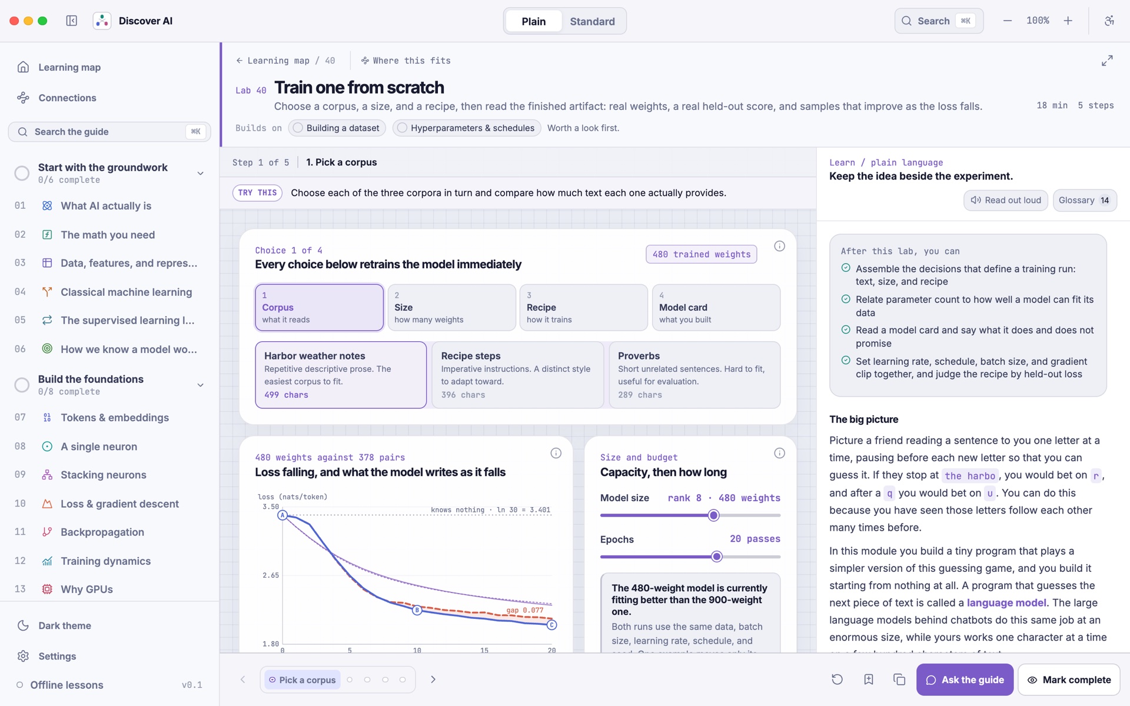Open lesson 02 The math you need
The height and width of the screenshot is (706, 1130).
pos(109,235)
